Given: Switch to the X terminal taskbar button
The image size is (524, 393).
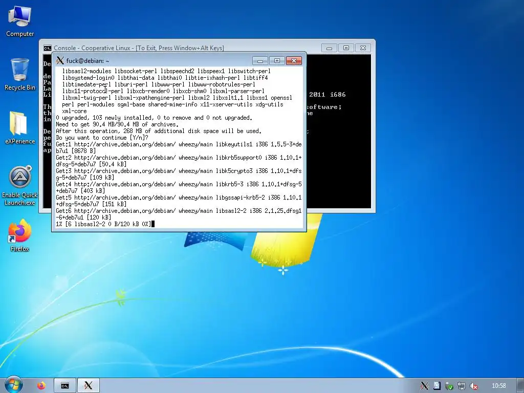Looking at the screenshot, I should pos(88,386).
